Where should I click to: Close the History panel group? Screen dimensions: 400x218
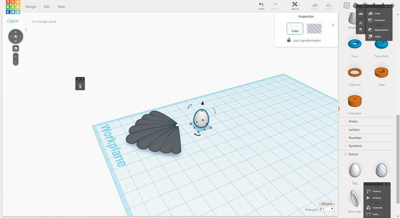click(x=389, y=184)
